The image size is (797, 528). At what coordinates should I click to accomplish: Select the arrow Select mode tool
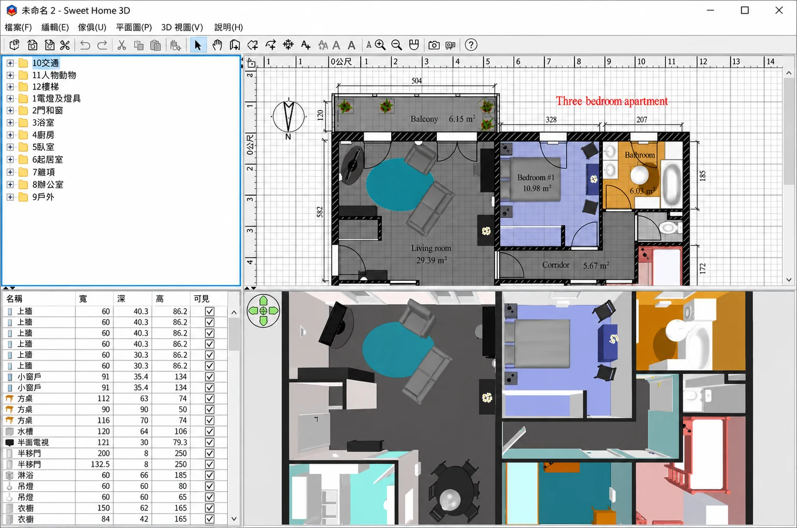198,45
